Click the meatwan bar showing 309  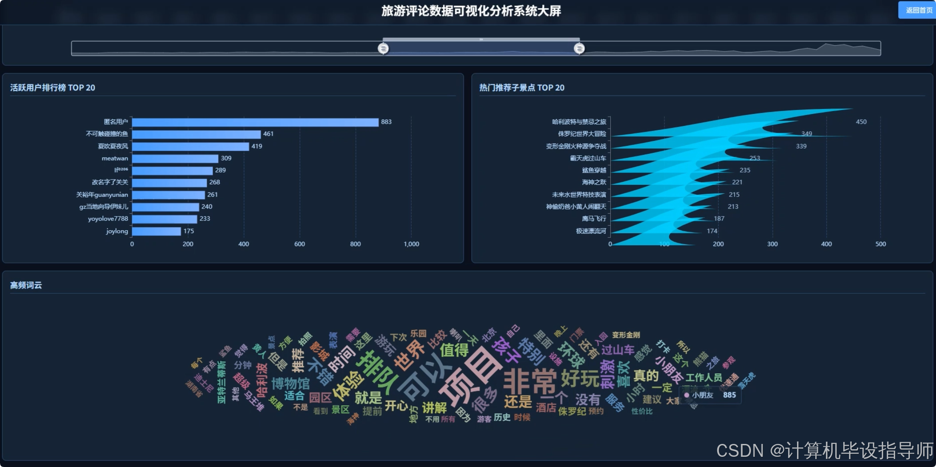point(175,158)
